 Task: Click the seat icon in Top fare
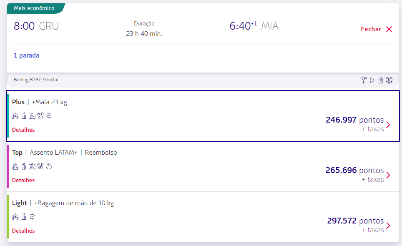coord(40,167)
